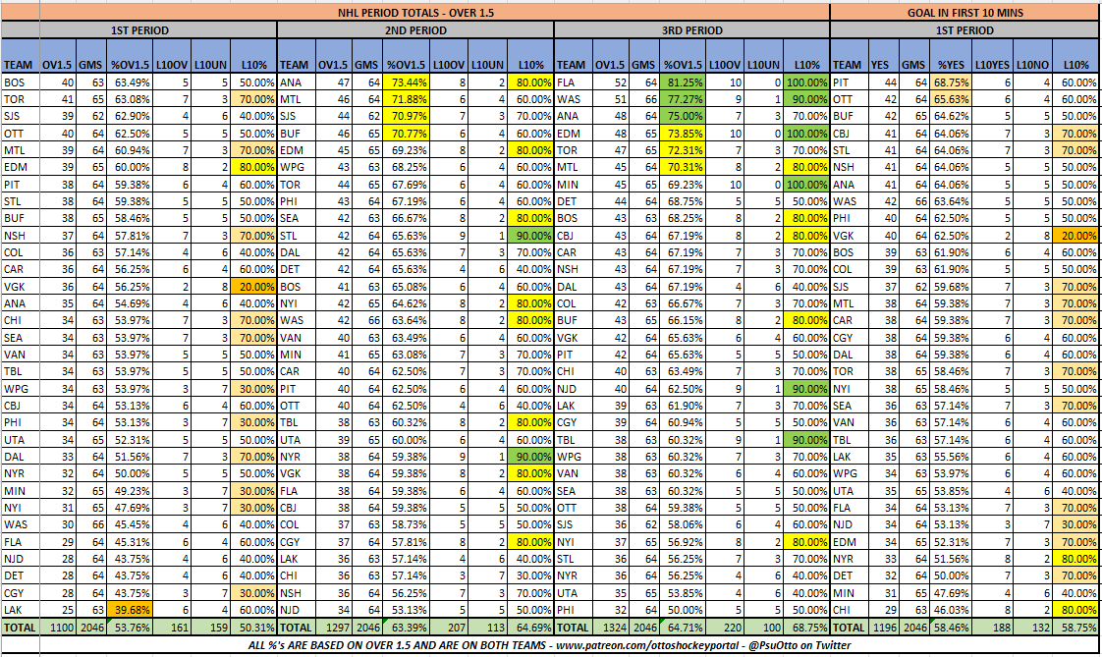Select the total 1196 cell
Screen dimensions: 1102x657
(x=884, y=627)
